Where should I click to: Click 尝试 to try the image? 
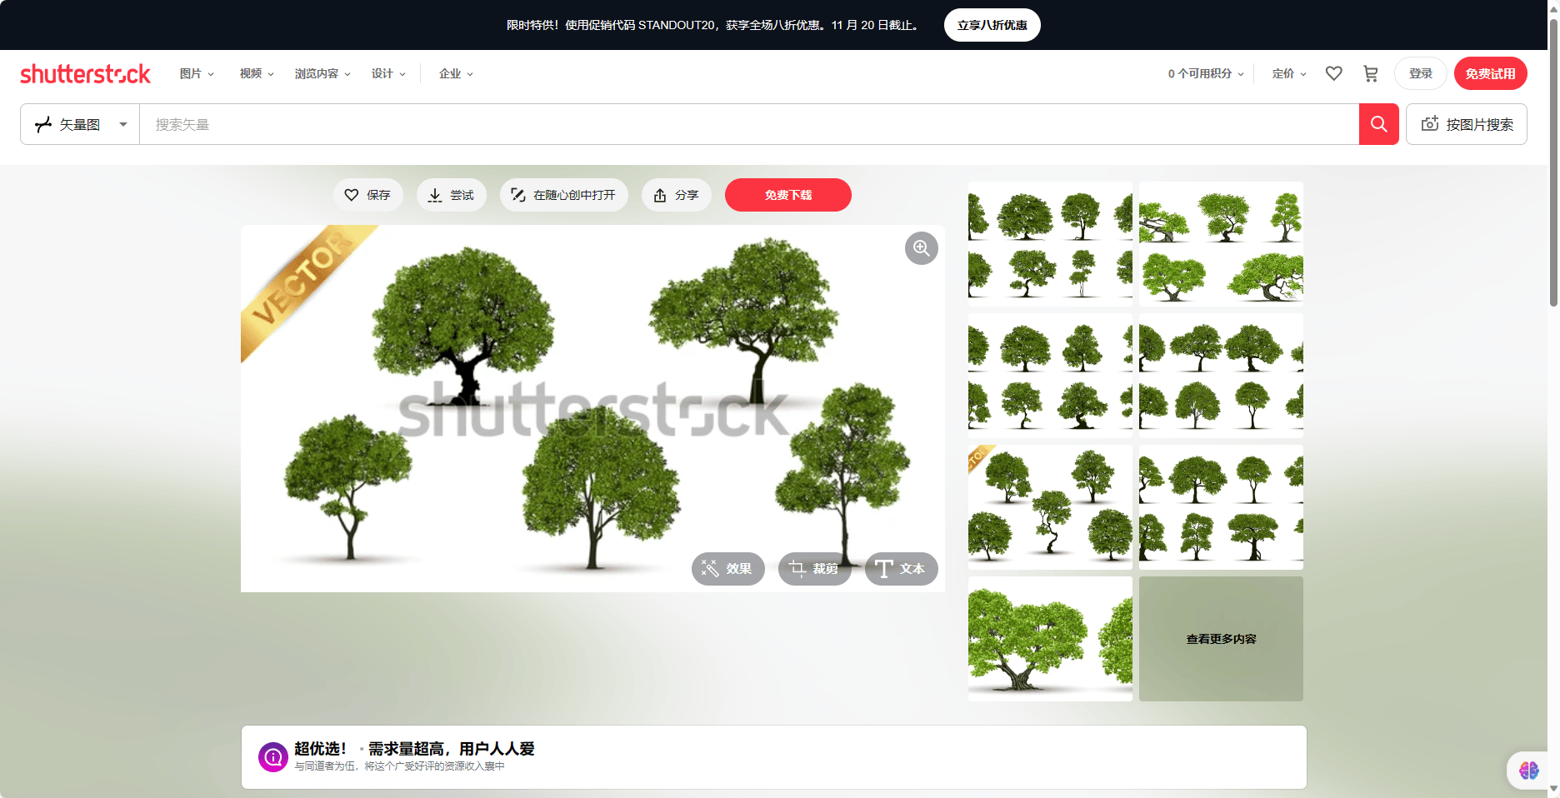click(x=451, y=194)
